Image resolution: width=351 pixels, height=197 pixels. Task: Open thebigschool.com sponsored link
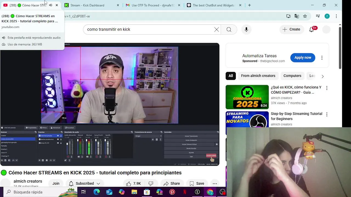click(273, 61)
